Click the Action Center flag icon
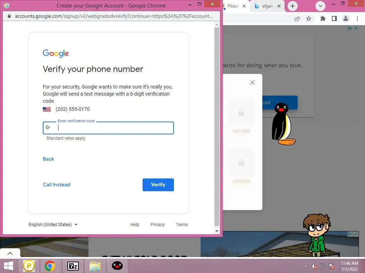365x273 pixels. 332,266
